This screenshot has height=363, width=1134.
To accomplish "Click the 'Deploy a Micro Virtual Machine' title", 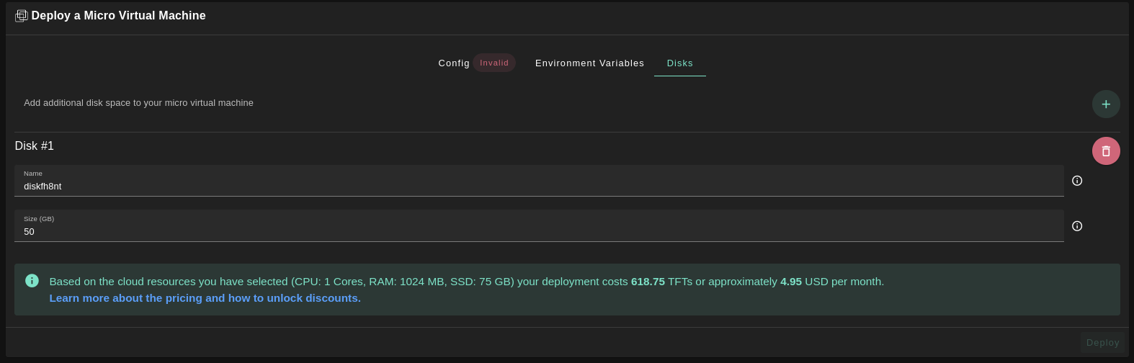I will 118,16.
